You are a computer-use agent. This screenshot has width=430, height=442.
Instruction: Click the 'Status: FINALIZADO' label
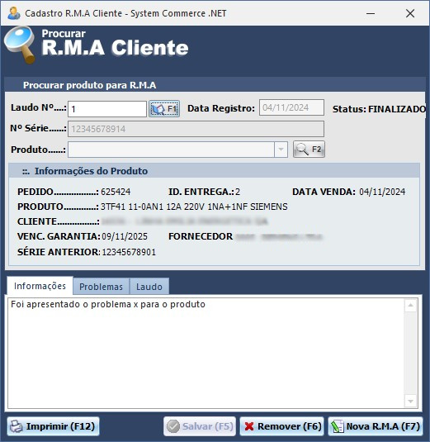tap(379, 109)
